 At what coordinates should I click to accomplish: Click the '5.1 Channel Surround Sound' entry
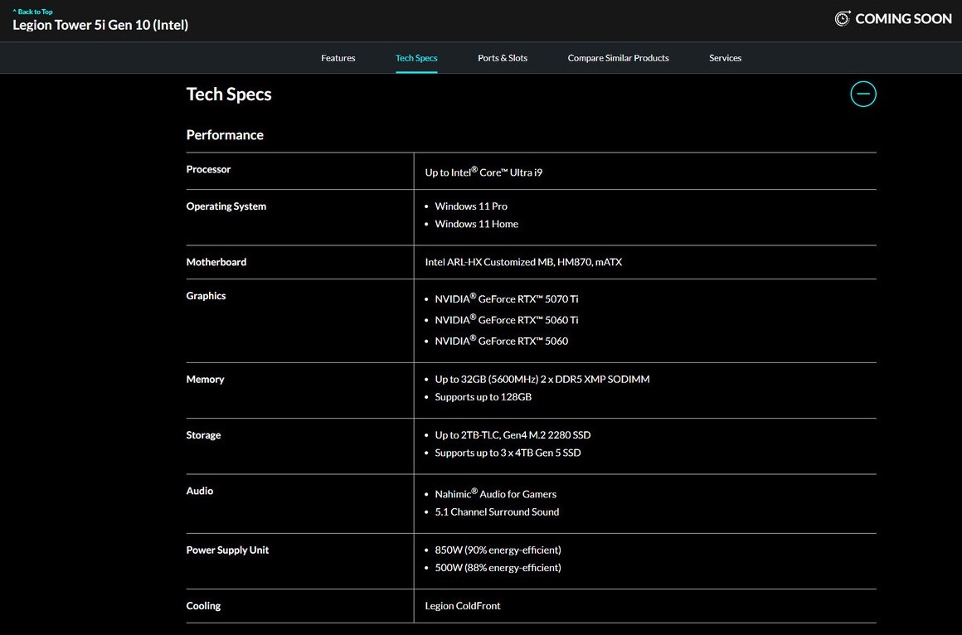click(x=496, y=511)
